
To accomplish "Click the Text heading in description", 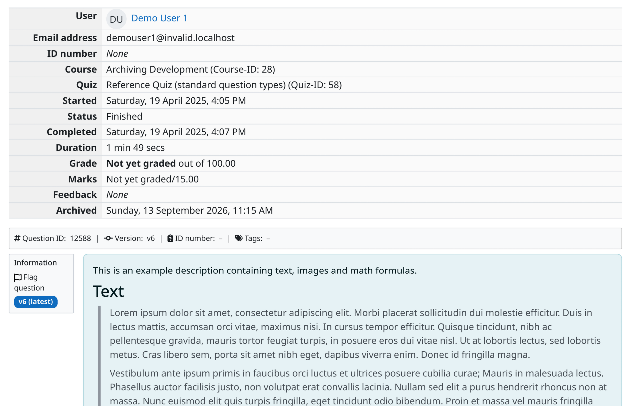I will pyautogui.click(x=108, y=291).
